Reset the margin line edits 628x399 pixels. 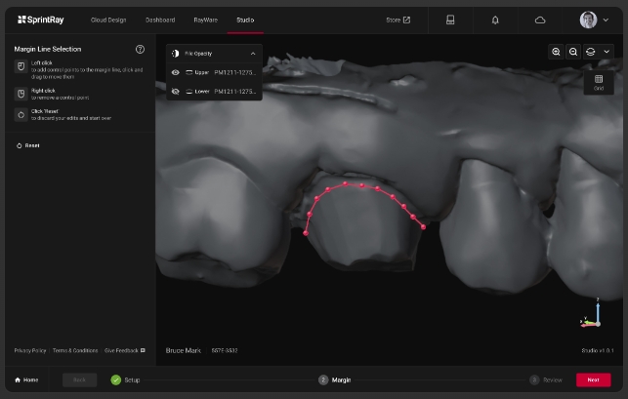[27, 145]
